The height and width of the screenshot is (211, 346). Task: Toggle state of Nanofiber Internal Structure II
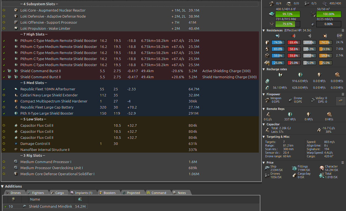pos(4,150)
